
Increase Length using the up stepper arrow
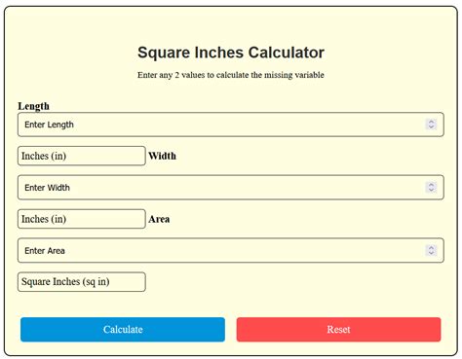[431, 122]
